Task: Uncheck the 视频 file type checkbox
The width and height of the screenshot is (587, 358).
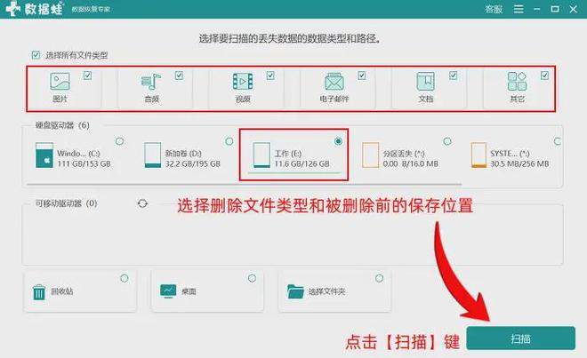Action: 270,76
